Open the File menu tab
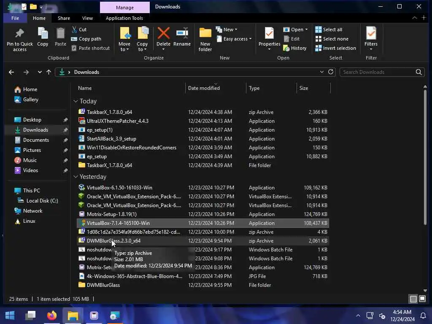The width and height of the screenshot is (432, 324). (15, 18)
